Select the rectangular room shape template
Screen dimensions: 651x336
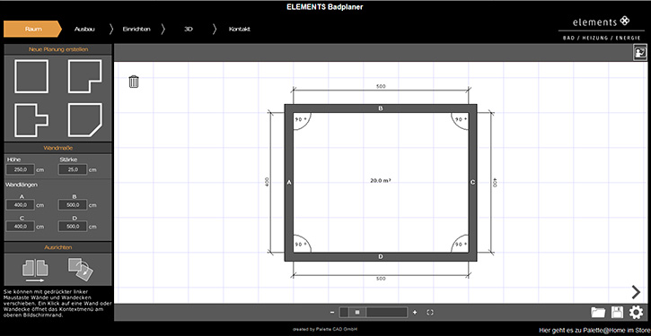tap(31, 76)
